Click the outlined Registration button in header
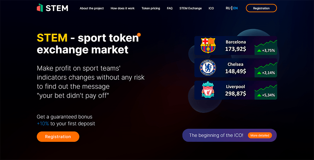This screenshot has width=314, height=160. tap(261, 8)
